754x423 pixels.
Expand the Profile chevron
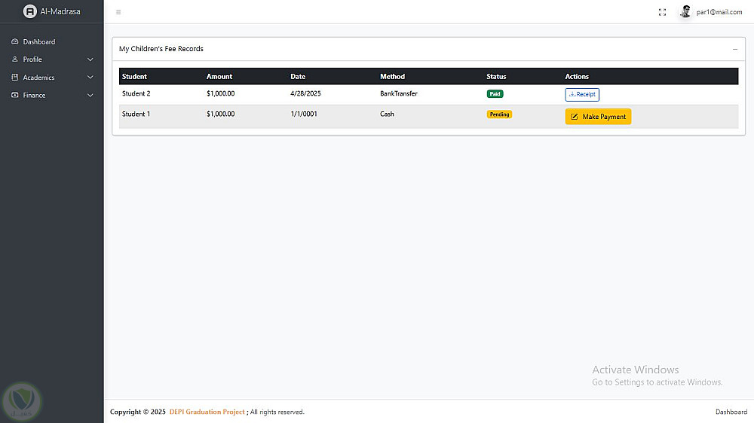pos(90,59)
